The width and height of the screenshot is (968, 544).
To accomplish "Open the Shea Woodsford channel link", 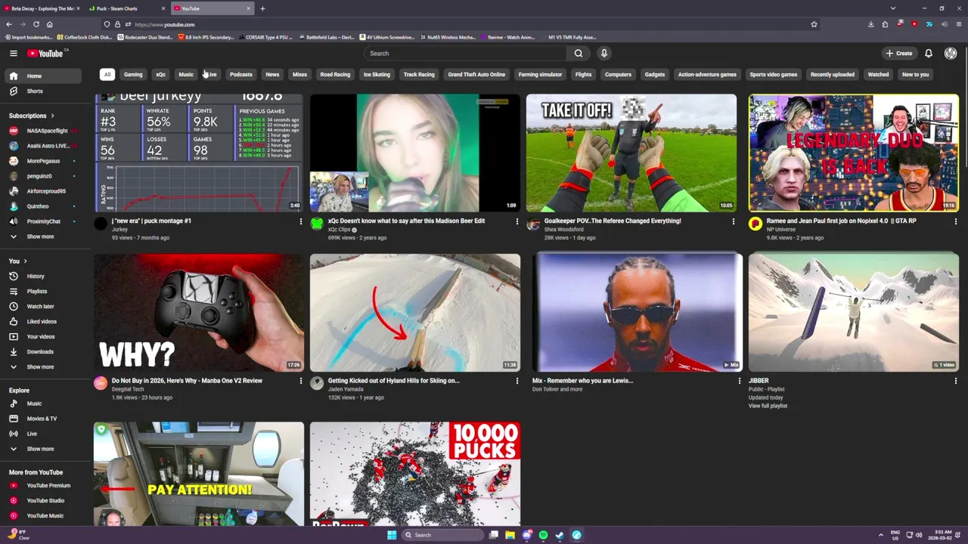I will coord(563,229).
